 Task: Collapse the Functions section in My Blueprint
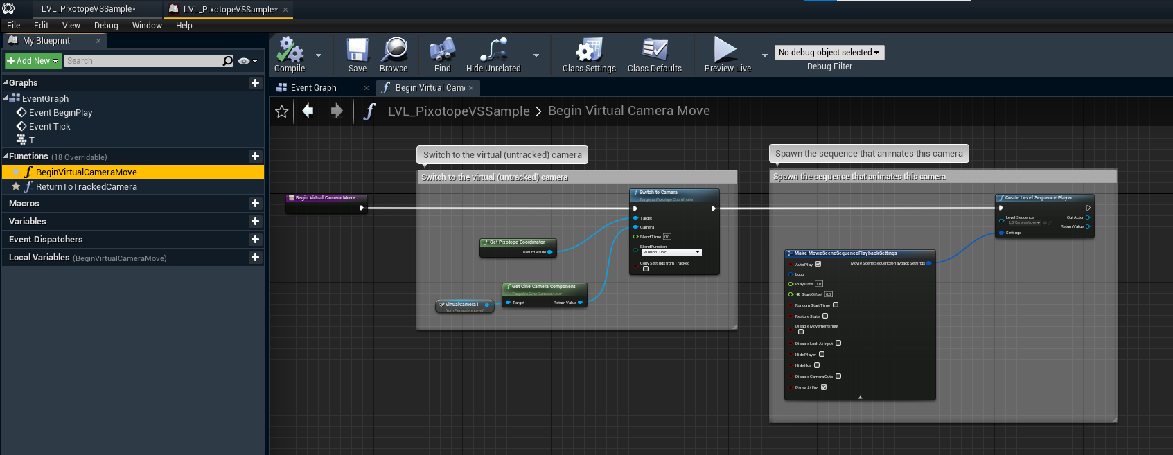point(6,157)
